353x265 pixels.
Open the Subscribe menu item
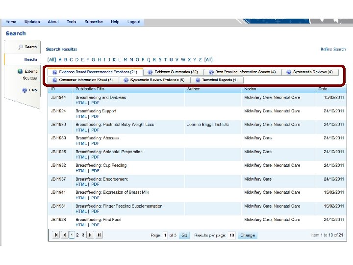[94, 22]
